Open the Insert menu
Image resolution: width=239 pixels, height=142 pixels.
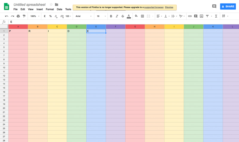coord(39,9)
